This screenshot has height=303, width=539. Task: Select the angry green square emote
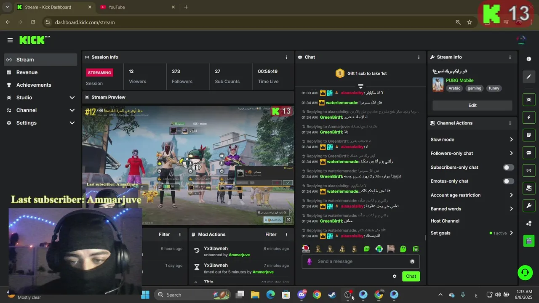[x=416, y=249]
